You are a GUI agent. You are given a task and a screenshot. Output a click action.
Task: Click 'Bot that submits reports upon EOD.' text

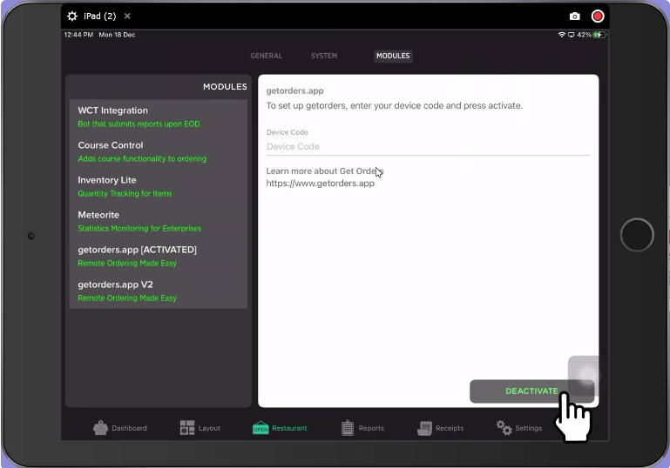[139, 124]
